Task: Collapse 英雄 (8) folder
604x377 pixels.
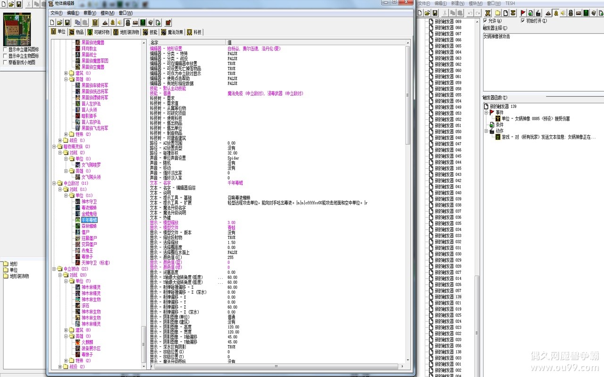Action: coord(66,79)
